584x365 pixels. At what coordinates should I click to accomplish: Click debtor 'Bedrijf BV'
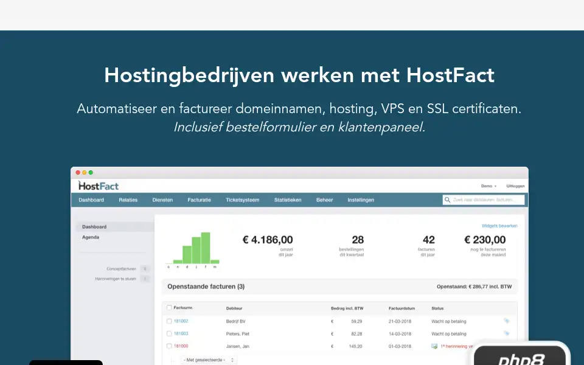[236, 321]
